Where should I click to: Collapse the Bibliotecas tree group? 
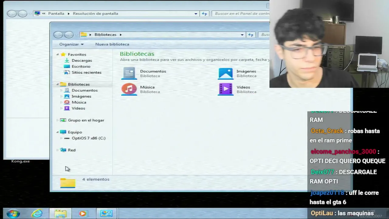[57, 84]
